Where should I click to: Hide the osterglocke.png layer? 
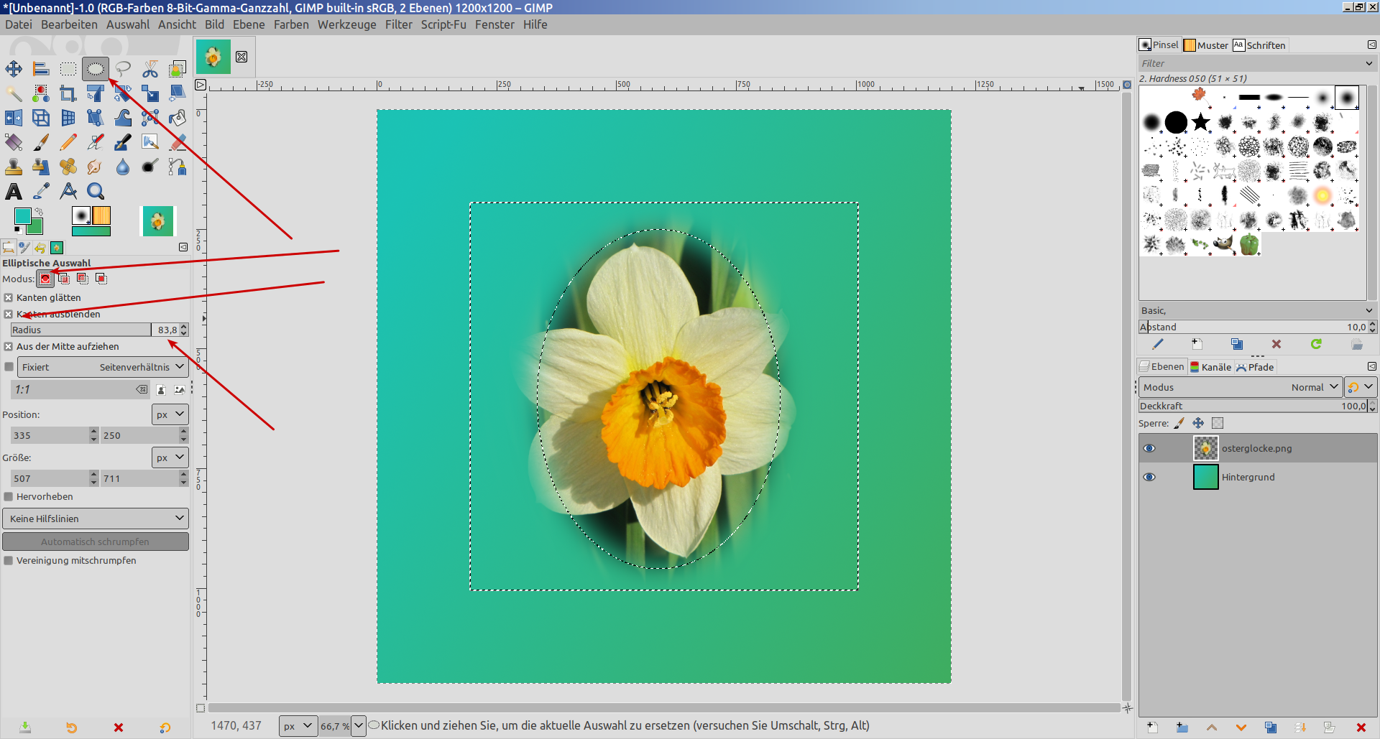tap(1149, 448)
